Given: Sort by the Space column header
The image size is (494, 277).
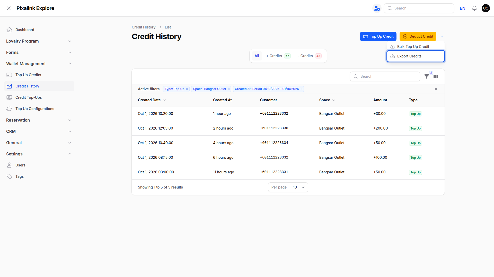Looking at the screenshot, I should coord(327,100).
